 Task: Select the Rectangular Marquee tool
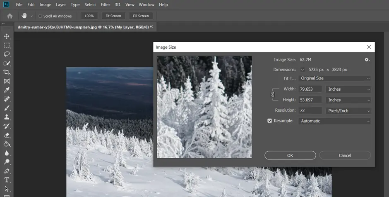(x=7, y=45)
